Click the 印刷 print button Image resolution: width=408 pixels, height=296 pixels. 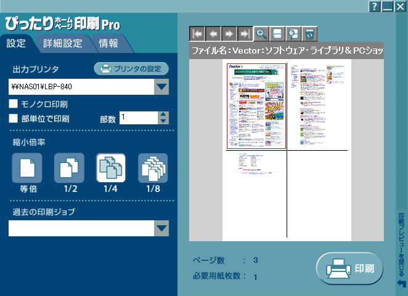coord(349,268)
